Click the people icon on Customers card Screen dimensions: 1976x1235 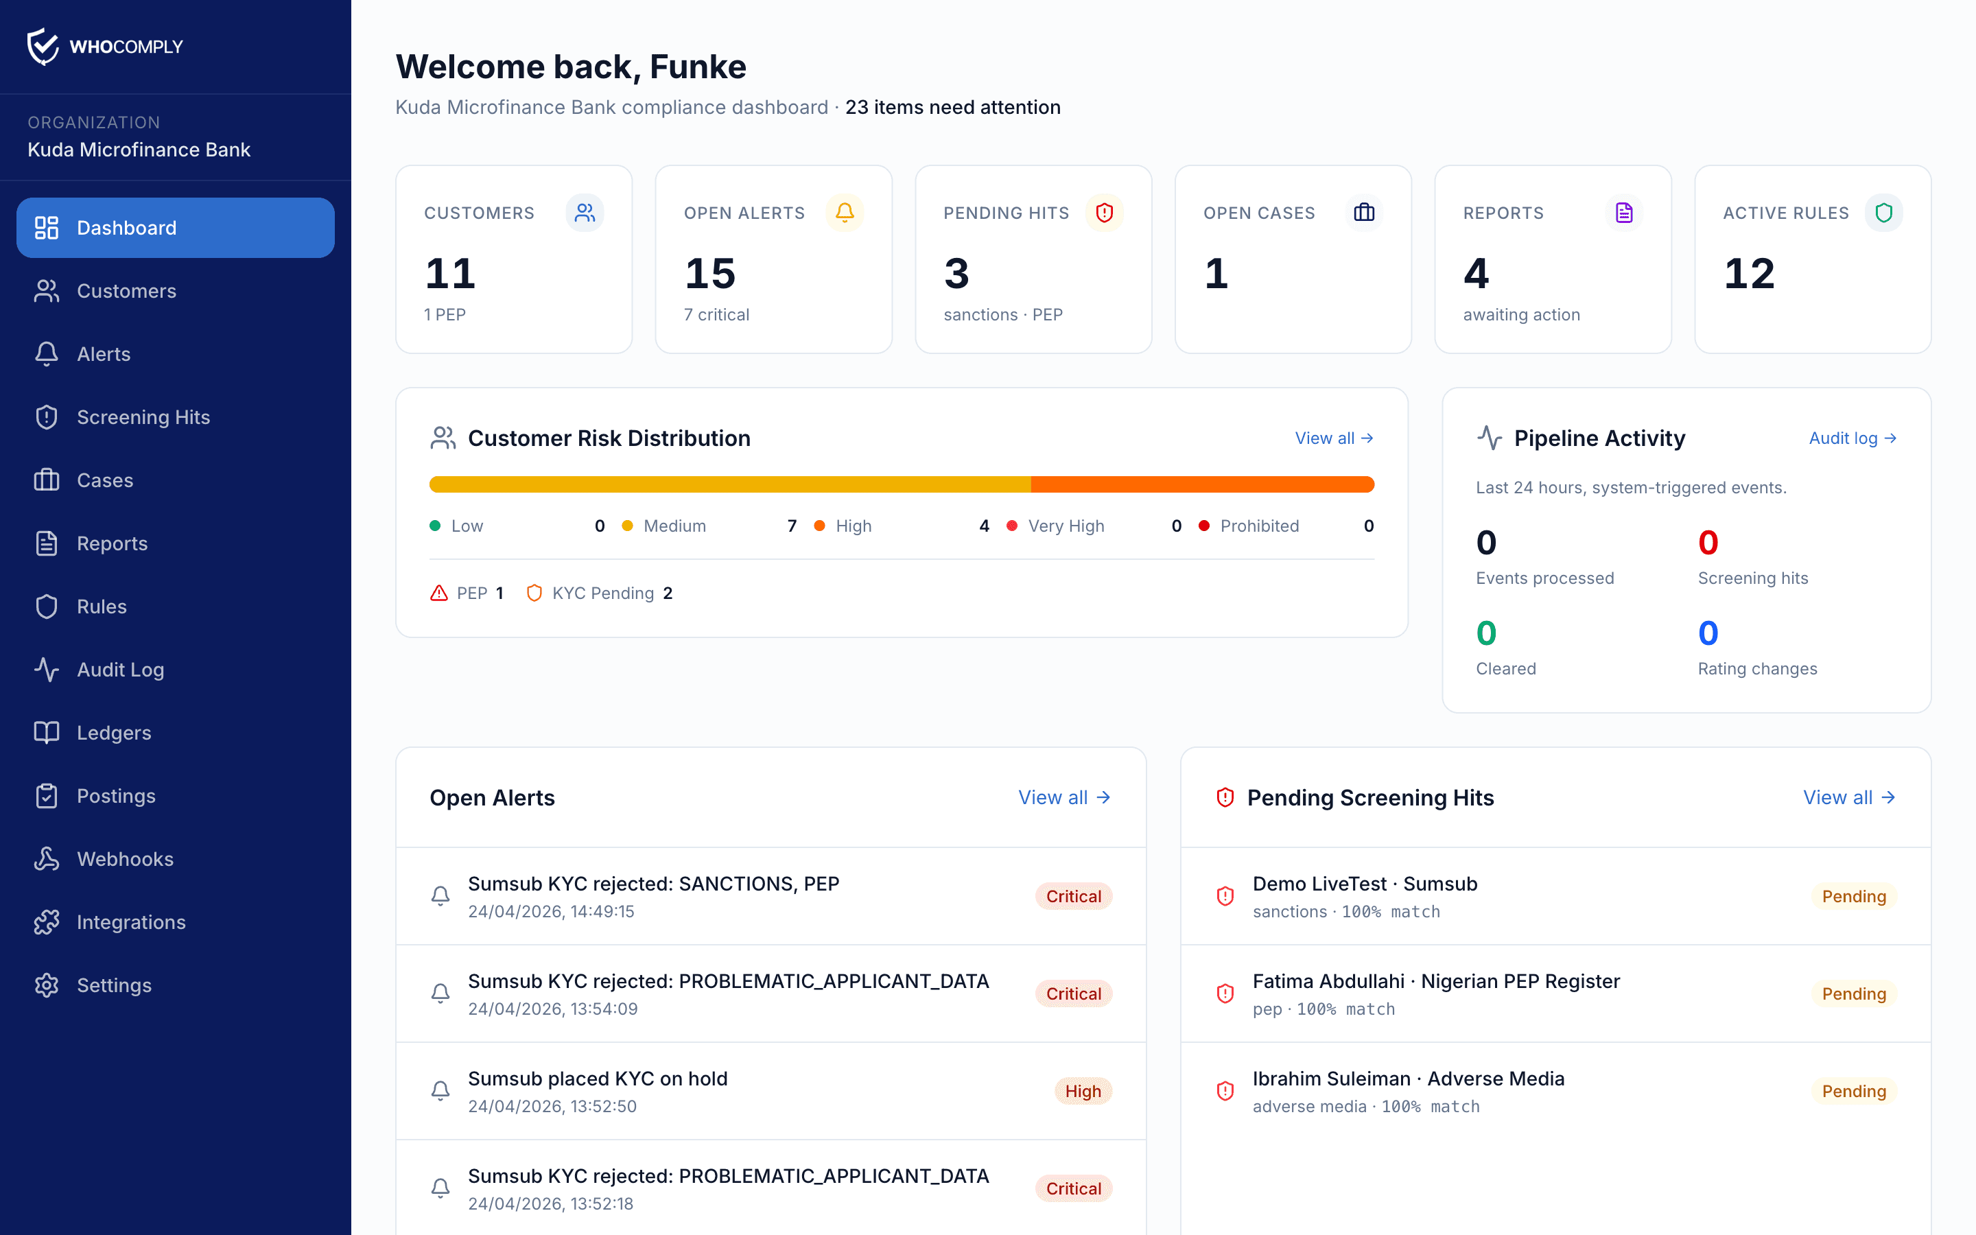[585, 213]
